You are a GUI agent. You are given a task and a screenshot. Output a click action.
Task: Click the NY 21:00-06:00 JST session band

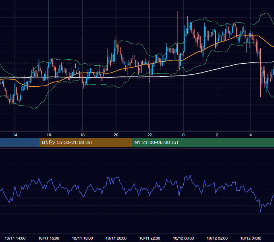click(203, 142)
